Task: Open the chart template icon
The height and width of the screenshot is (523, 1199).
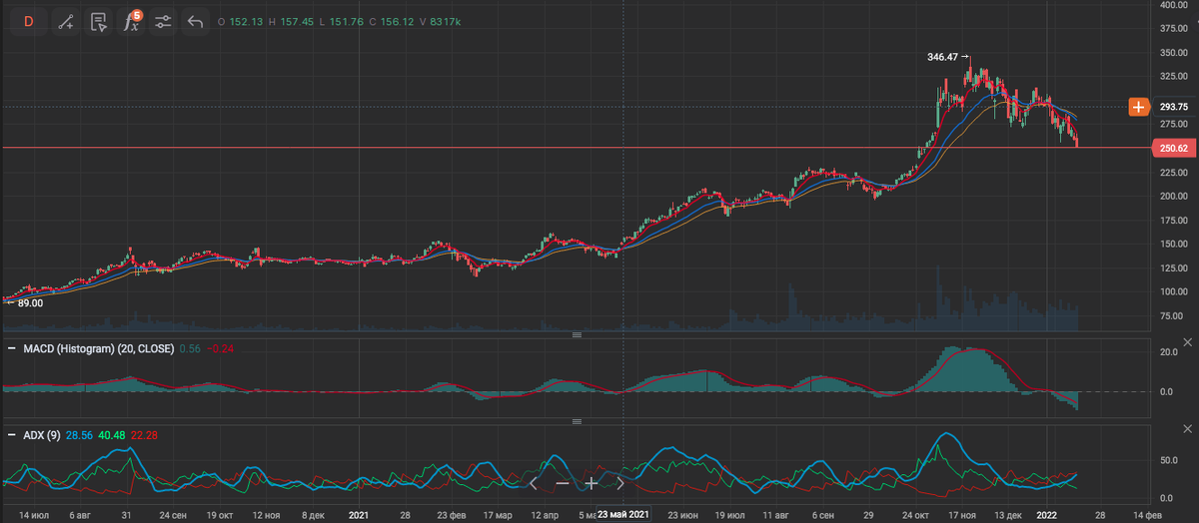Action: [98, 21]
